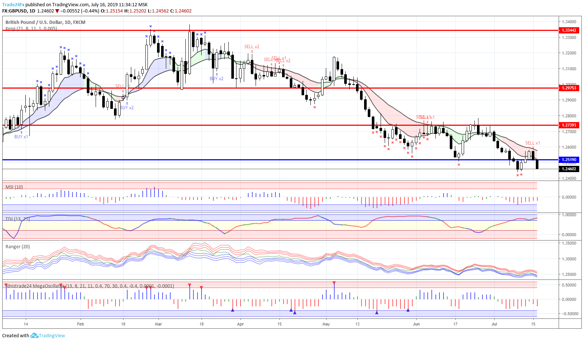Screen dimensions: 584x342
Task: Click the British Pound / U.S. Dollar chart title
Action: [x=45, y=22]
